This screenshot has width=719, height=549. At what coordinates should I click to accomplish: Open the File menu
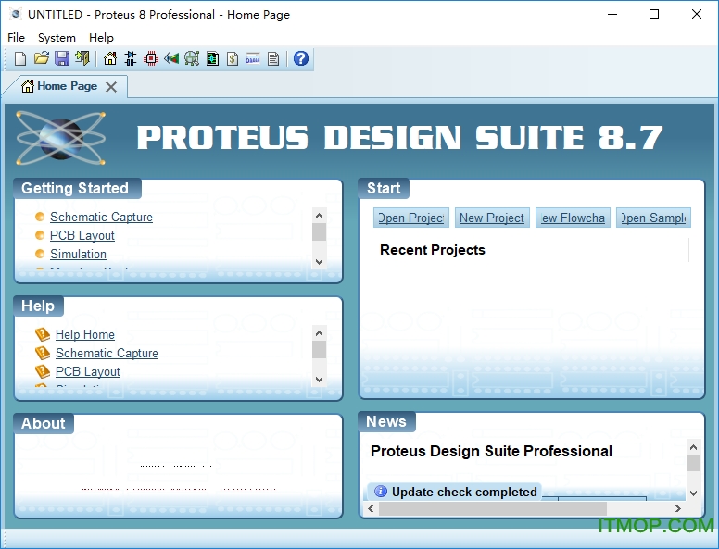(16, 38)
